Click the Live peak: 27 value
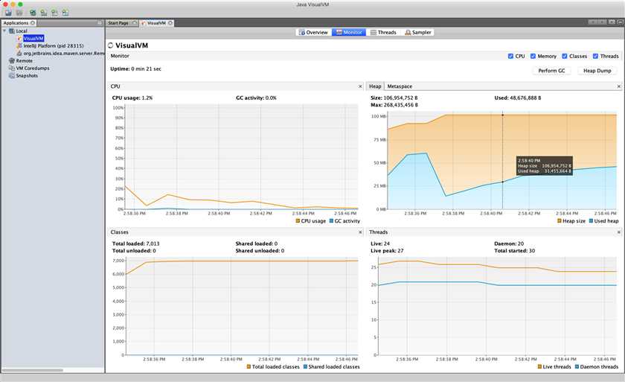Screen dimensions: 625x382 (x=387, y=251)
